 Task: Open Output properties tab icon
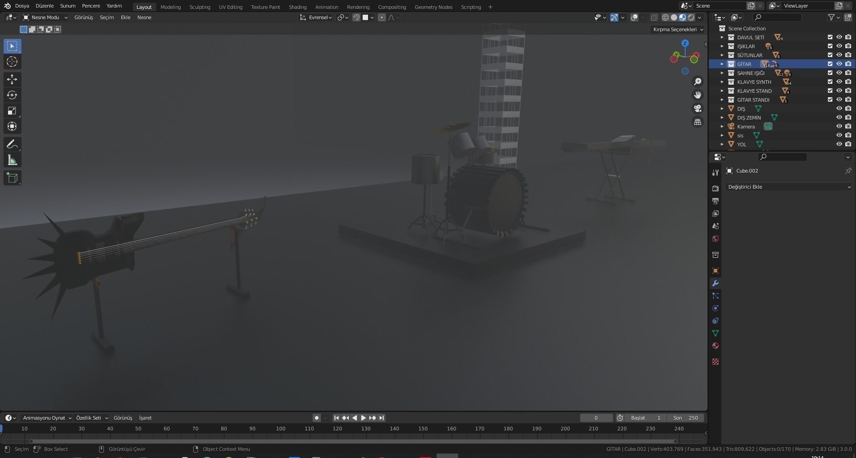pyautogui.click(x=715, y=201)
